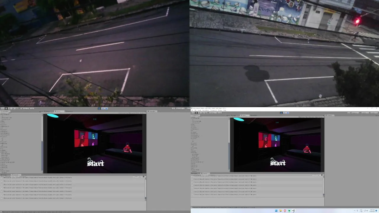This screenshot has height=213, width=379.
Task: Select the Hand tool in left Unity window
Action: pos(3,109)
